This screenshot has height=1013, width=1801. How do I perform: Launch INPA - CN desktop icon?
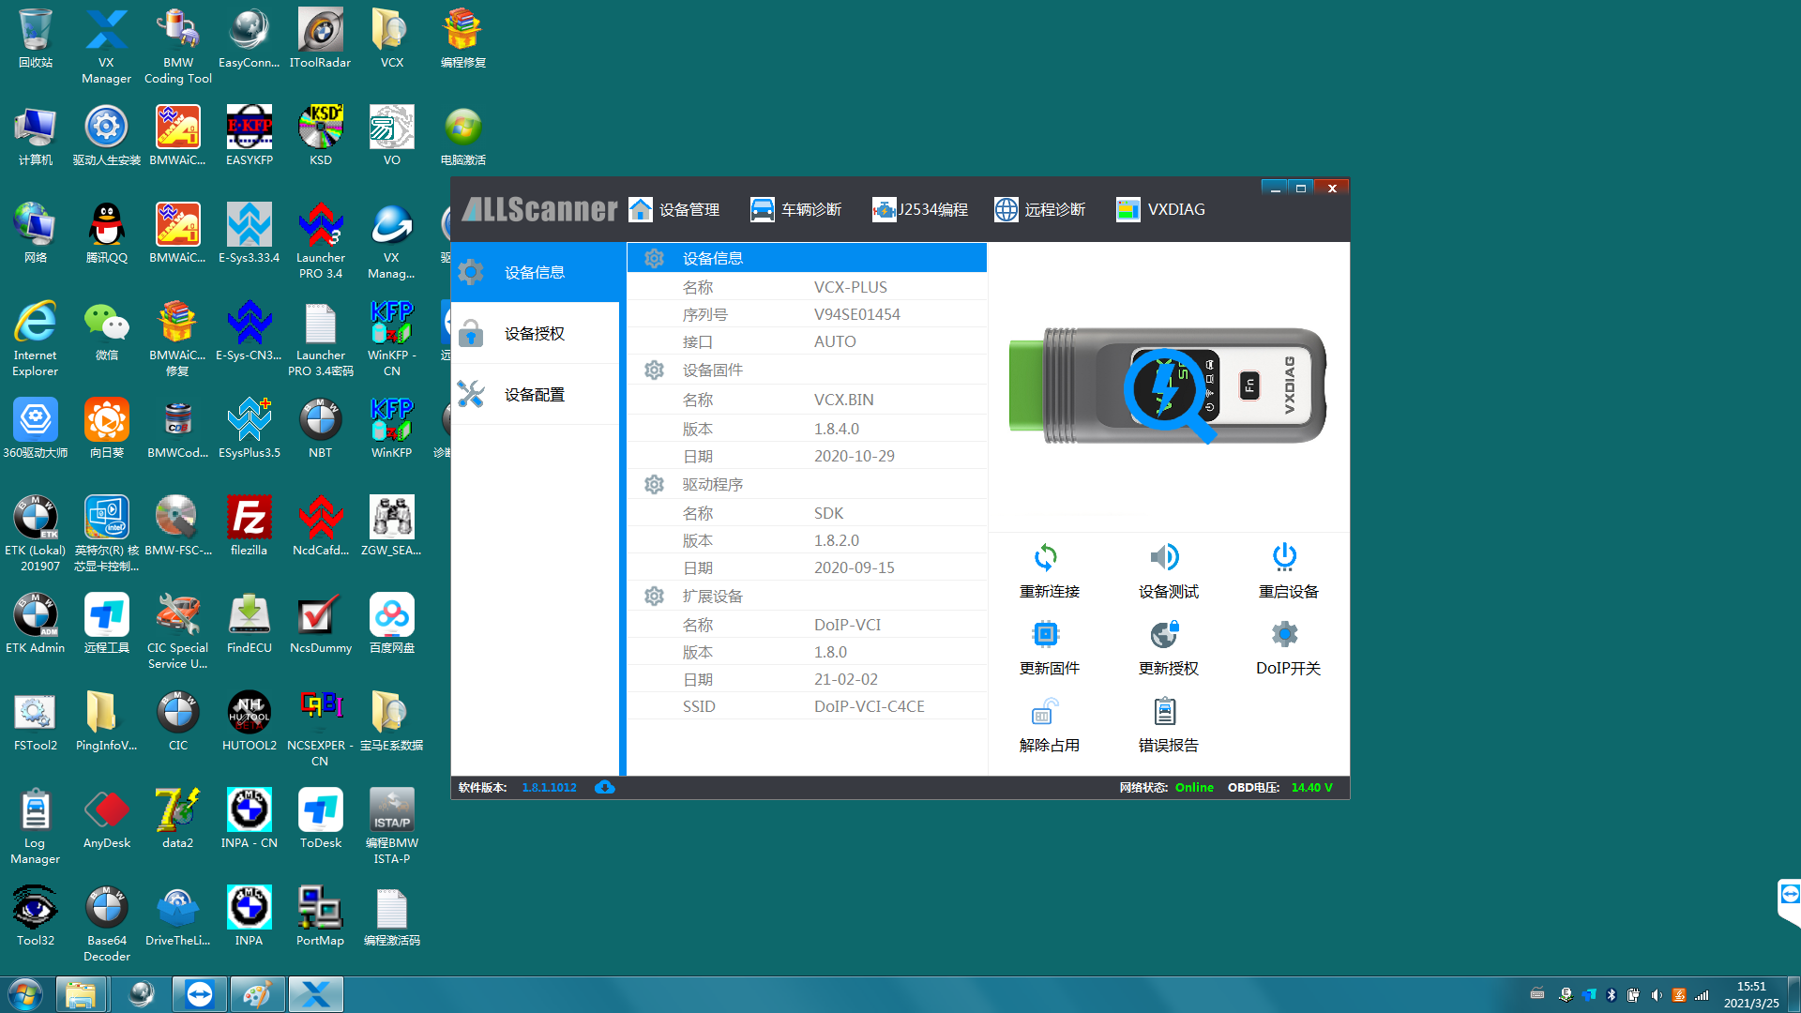(249, 820)
